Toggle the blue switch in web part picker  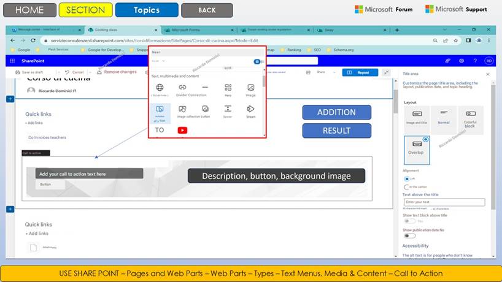tap(257, 61)
